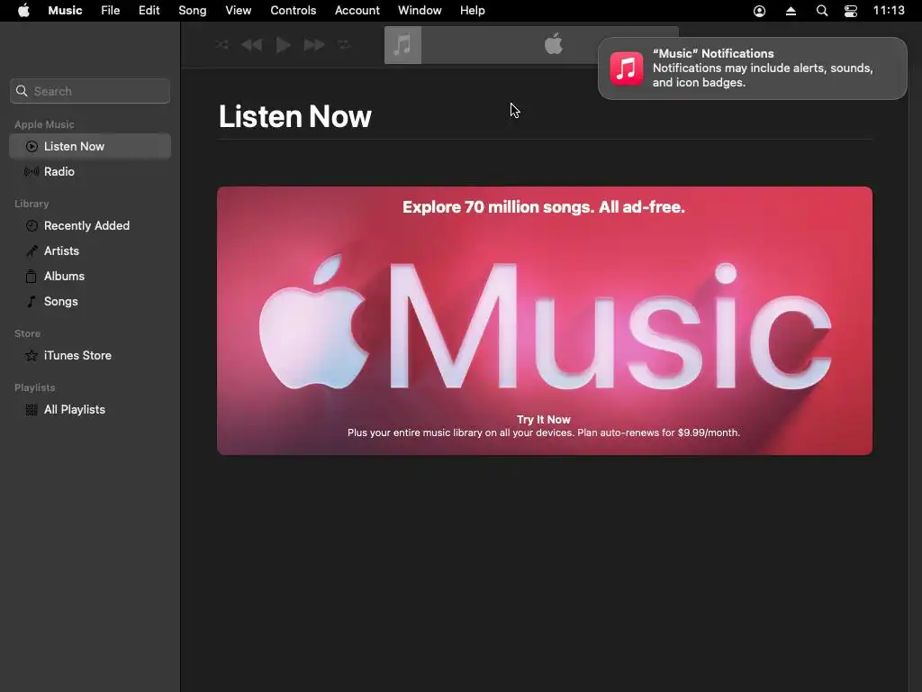922x692 pixels.
Task: Open Recently Added in the Library
Action: coord(90,226)
